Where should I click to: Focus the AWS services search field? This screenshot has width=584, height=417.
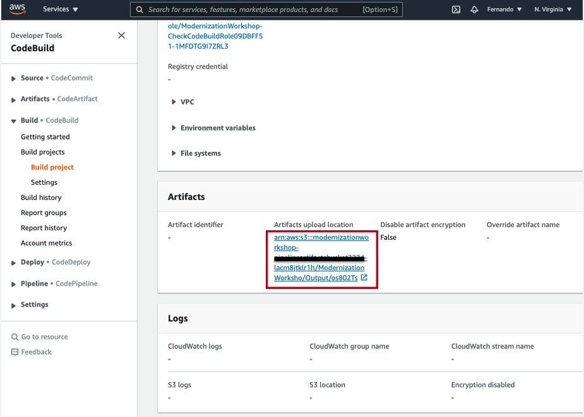click(266, 9)
